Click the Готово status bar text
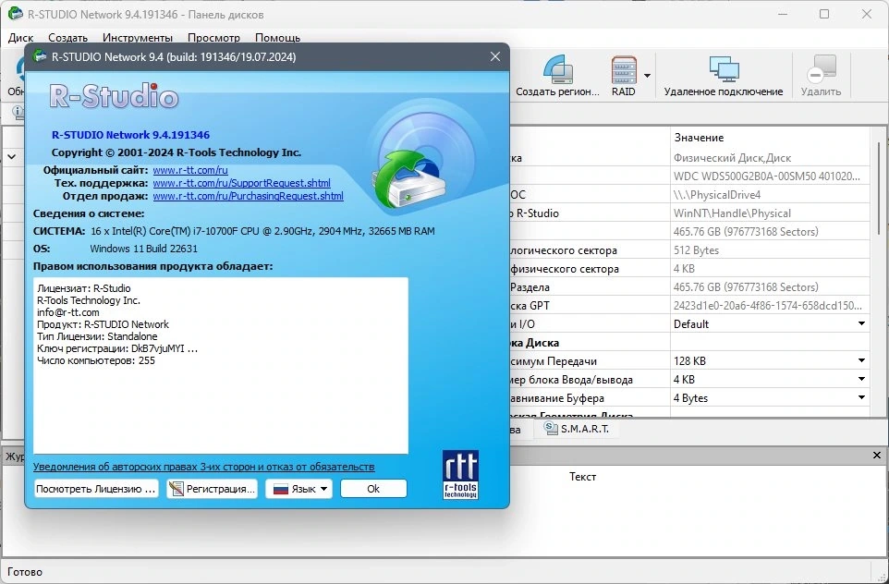889x584 pixels. pos(25,572)
